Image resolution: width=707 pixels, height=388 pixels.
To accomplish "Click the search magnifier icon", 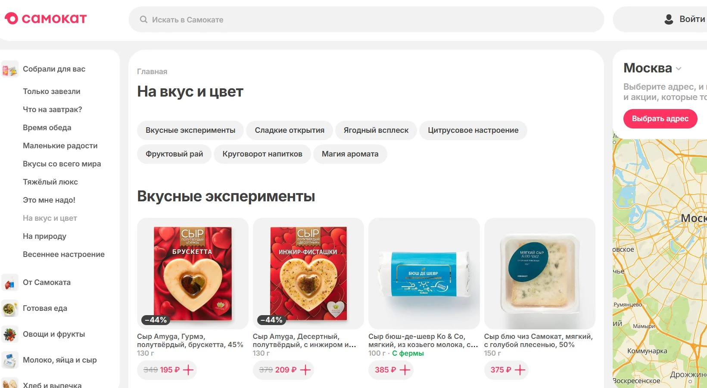I will coord(143,19).
